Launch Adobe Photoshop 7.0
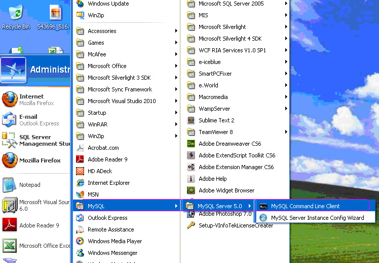Viewport: 379px width, 263px height. [x=219, y=215]
